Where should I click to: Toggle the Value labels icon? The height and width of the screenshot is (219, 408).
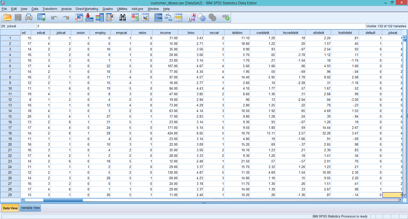pyautogui.click(x=191, y=17)
